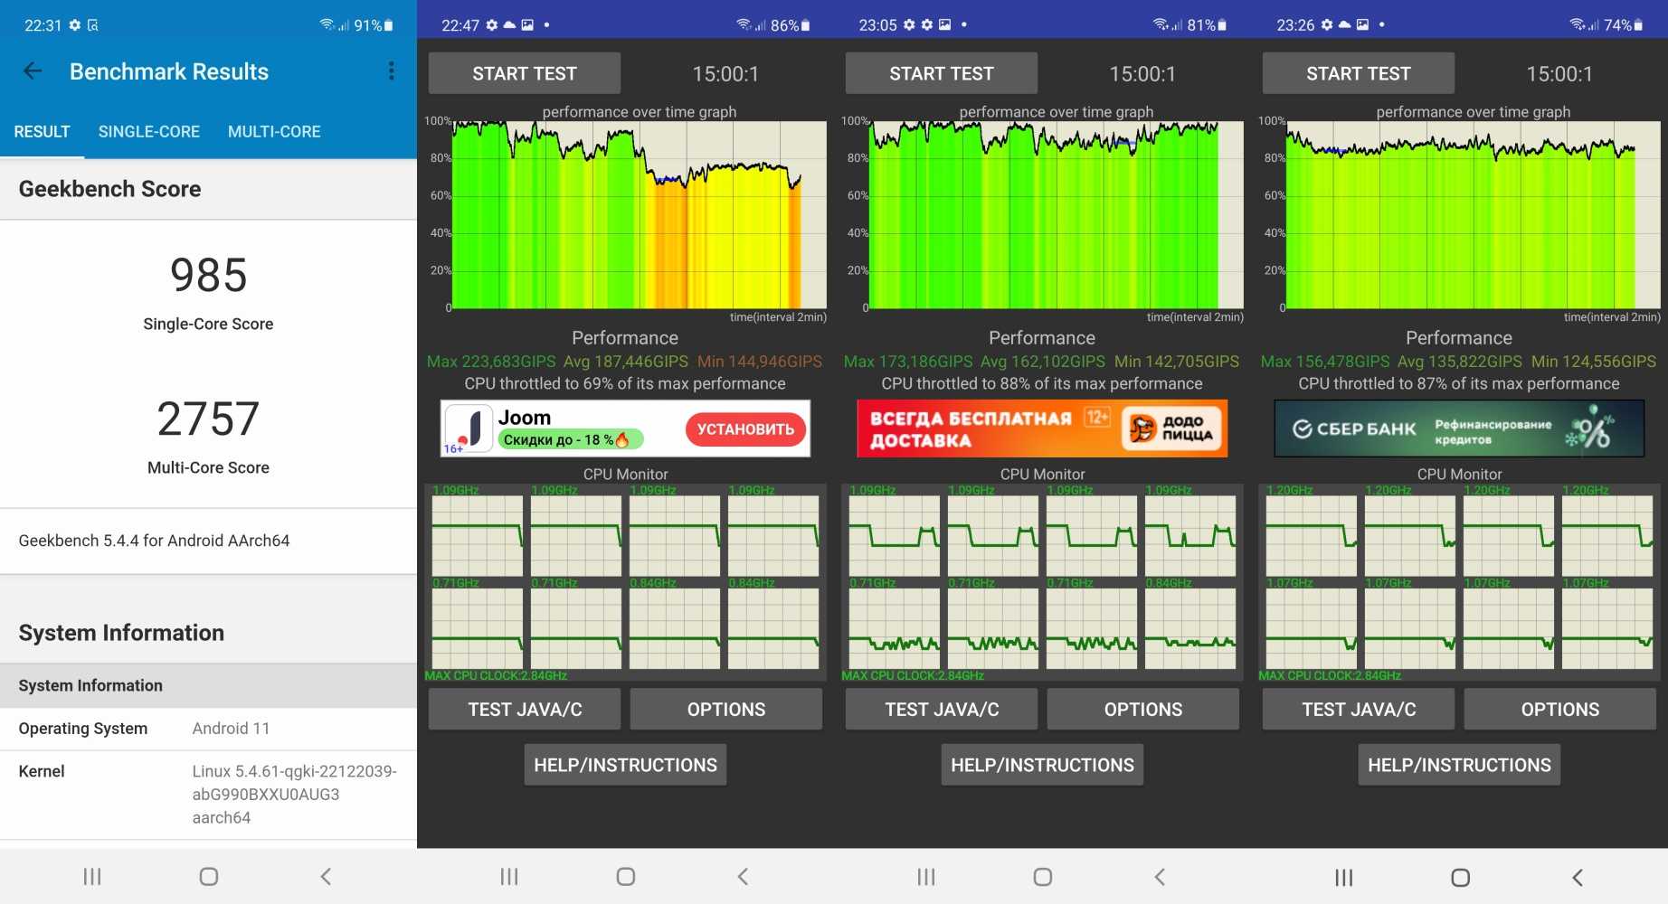The height and width of the screenshot is (904, 1668).
Task: Switch to the MULTI-CORE tab
Action: pos(274,132)
